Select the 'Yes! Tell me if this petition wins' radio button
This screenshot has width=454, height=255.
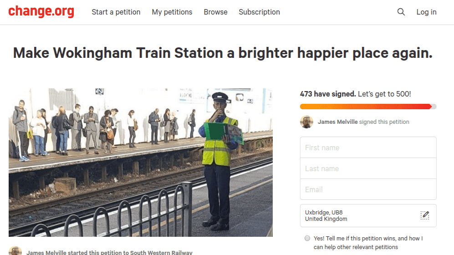tap(307, 238)
